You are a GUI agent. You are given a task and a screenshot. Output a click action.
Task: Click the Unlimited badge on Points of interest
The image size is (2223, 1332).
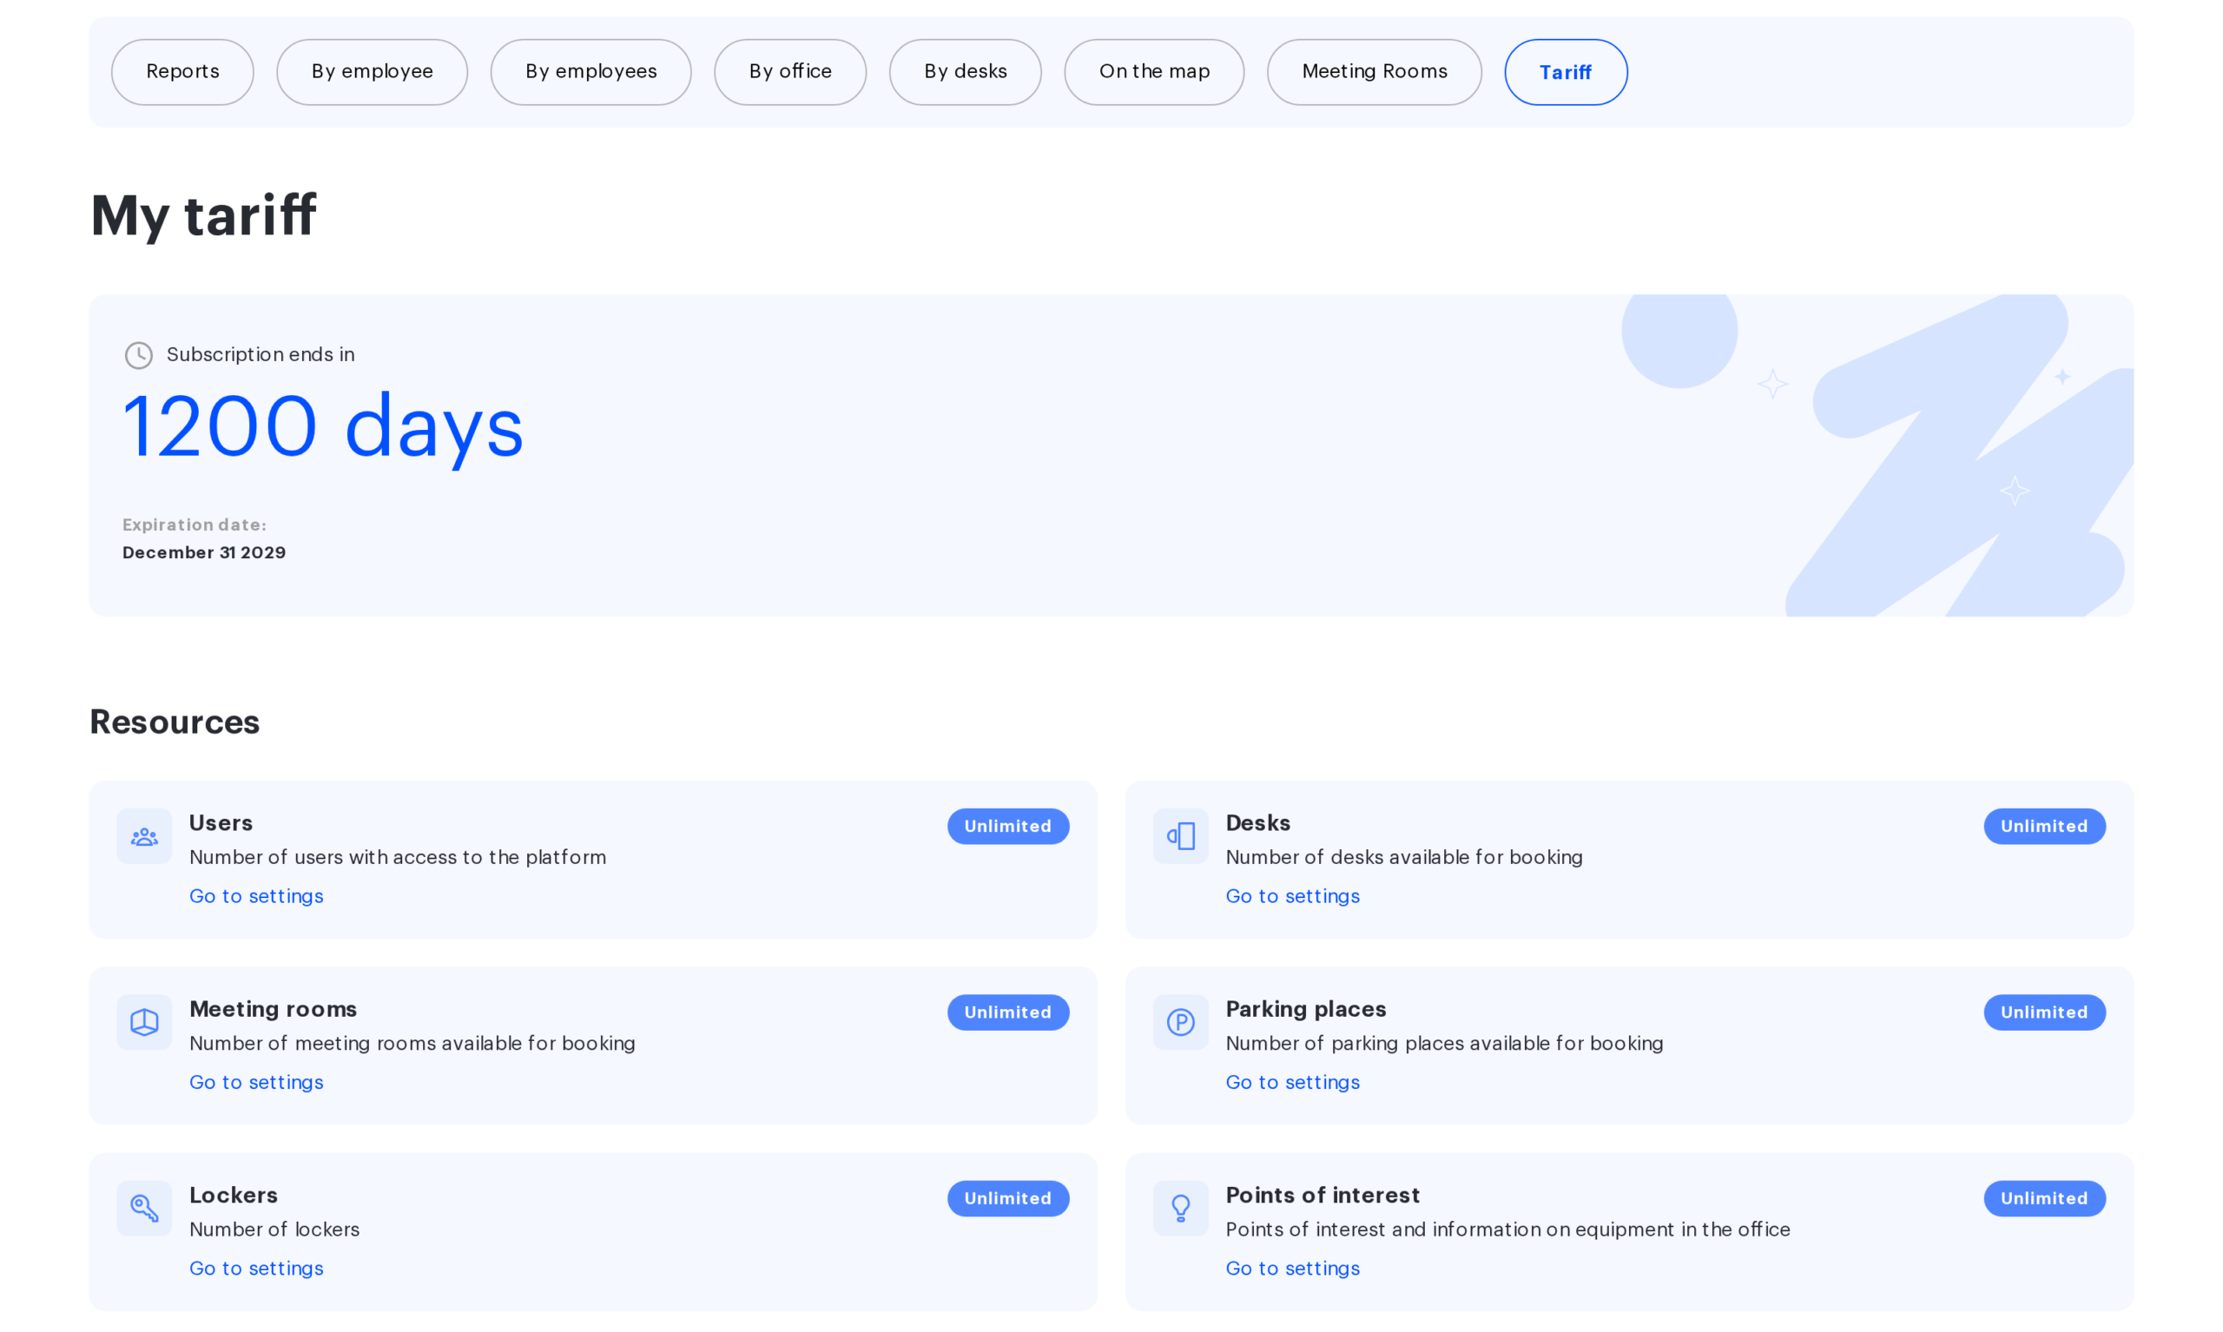pyautogui.click(x=2043, y=1197)
